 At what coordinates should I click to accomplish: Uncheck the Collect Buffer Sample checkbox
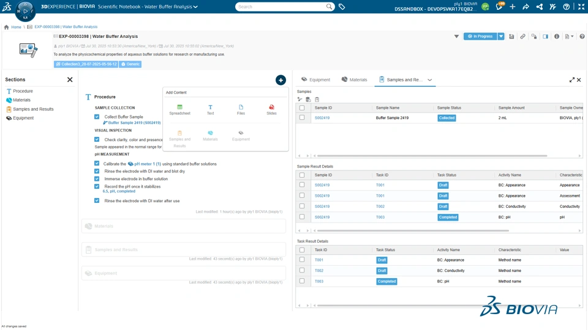[97, 117]
